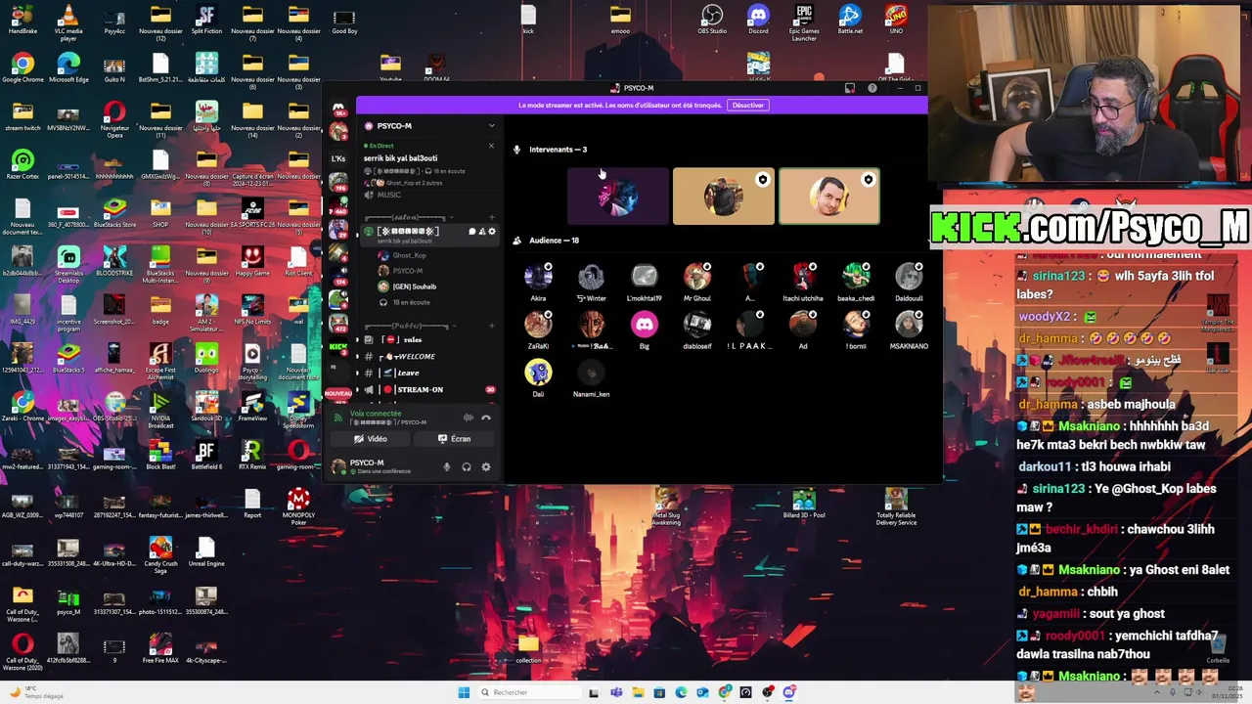This screenshot has height=704, width=1252.
Task: Open Discord inbox icon in title bar
Action: pos(850,88)
